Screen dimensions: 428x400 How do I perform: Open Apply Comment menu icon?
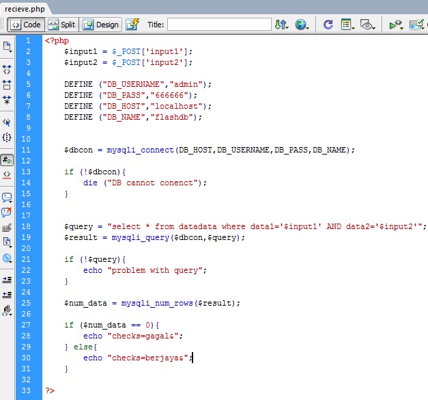coord(7,198)
